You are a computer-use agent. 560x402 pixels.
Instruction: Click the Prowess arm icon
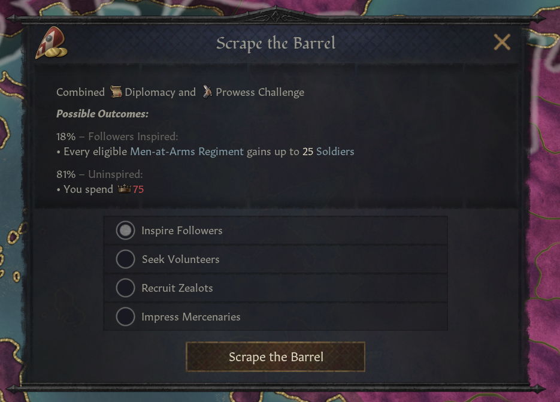207,92
